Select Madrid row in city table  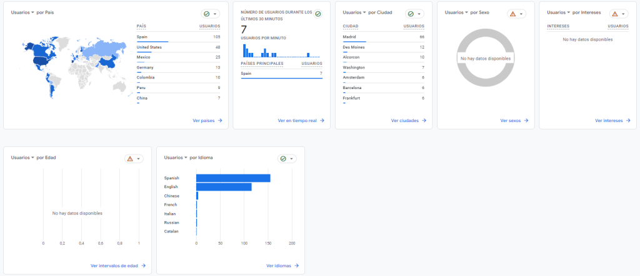pos(383,37)
